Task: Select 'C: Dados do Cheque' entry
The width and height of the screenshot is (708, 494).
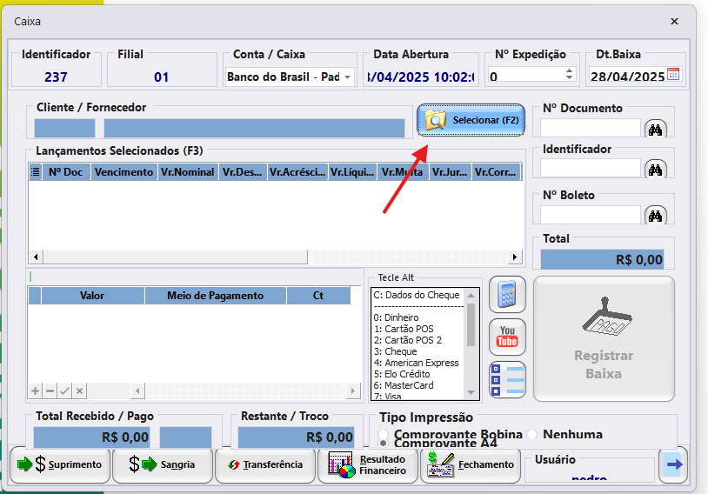Action: click(417, 295)
